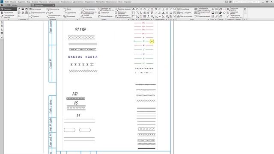
Task: Select the Вспомогательная прямая tool
Action: point(54,16)
